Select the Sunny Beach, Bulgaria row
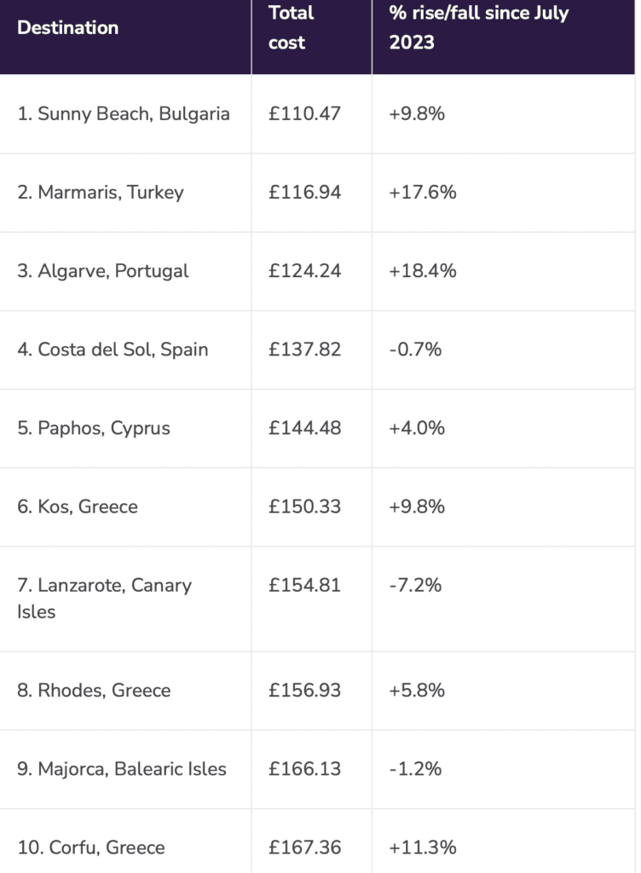641x873 pixels. [317, 114]
